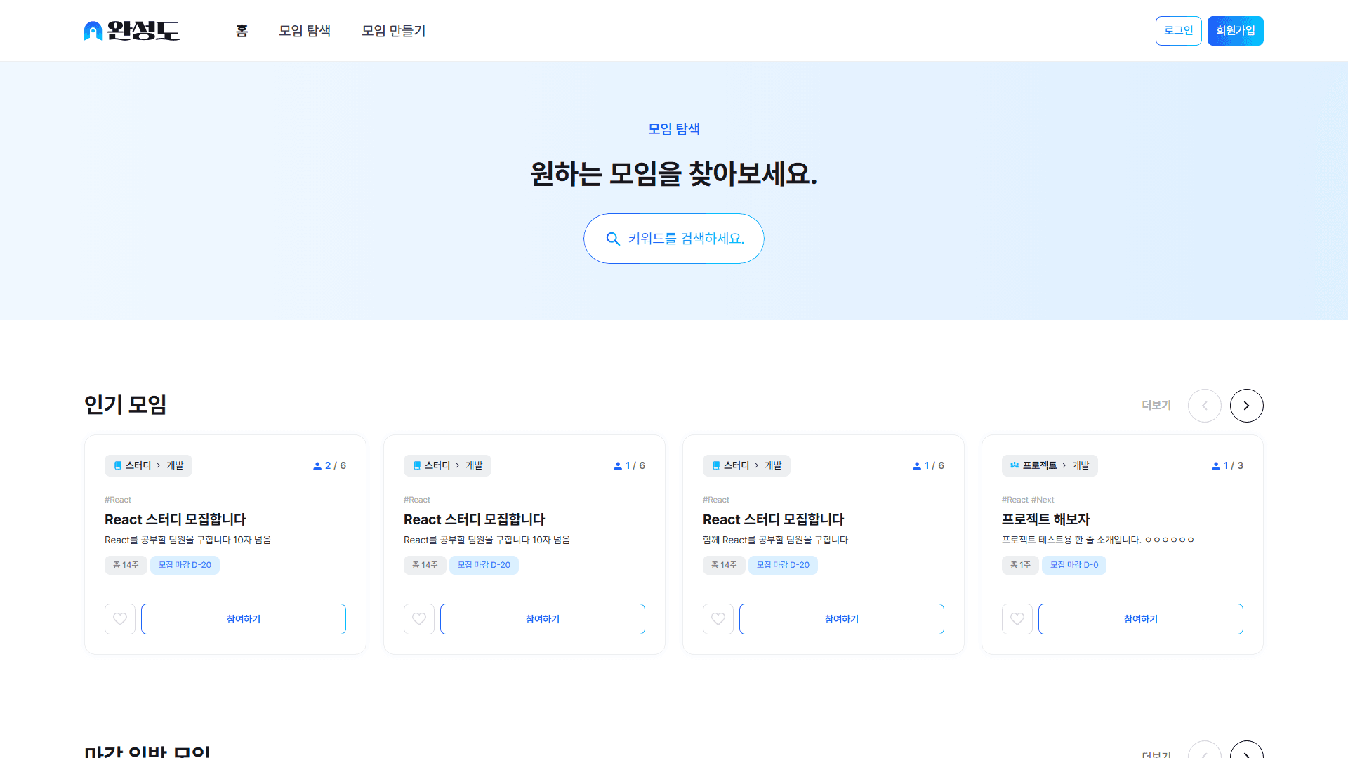This screenshot has height=758, width=1348.
Task: Go to next 인기 모임 slide
Action: (1246, 406)
